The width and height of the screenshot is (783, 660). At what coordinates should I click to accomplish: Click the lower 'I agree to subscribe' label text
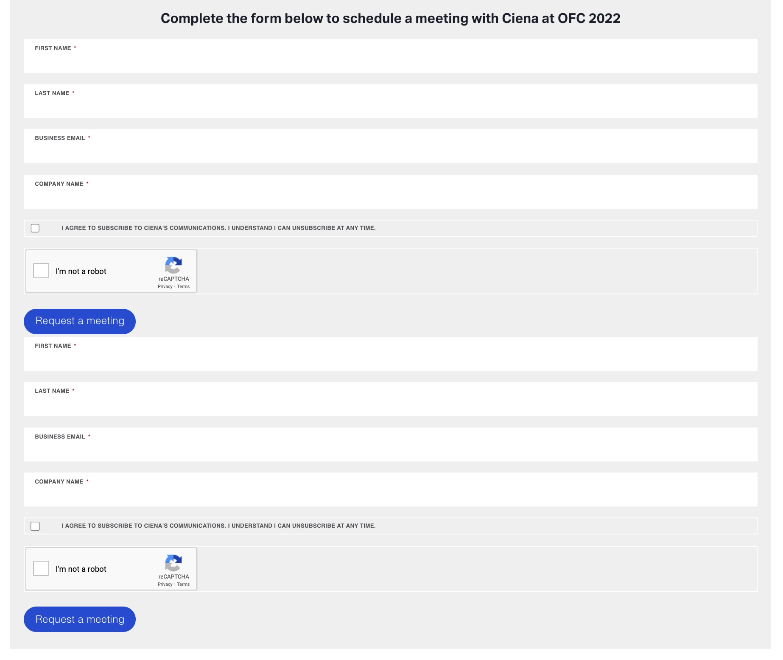pyautogui.click(x=218, y=526)
